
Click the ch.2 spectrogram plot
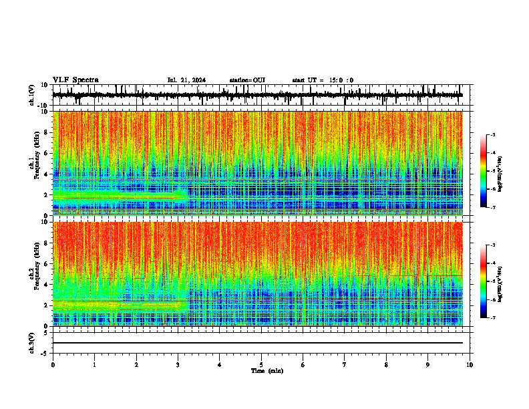pos(258,274)
